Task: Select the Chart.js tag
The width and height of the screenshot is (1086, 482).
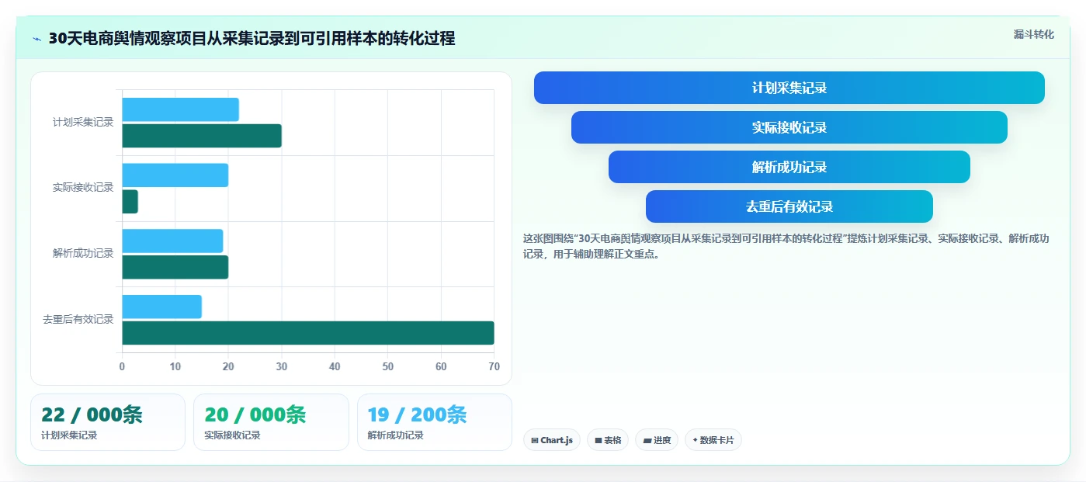Action: coord(552,440)
